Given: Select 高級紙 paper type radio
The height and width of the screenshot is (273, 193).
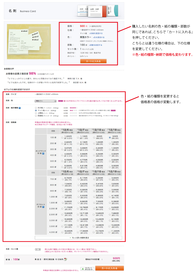Looking at the screenshot, I should pyautogui.click(x=36, y=116).
